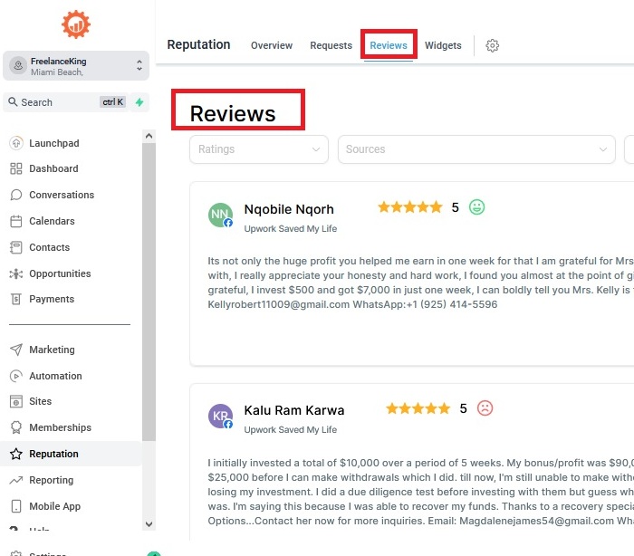Open the FreelanceKing account switcher

[76, 66]
